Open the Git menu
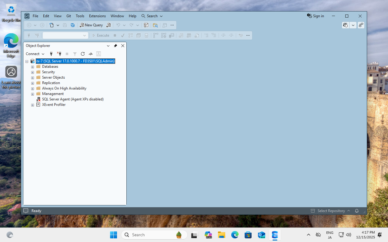Viewport: 388px width, 242px height. click(69, 16)
